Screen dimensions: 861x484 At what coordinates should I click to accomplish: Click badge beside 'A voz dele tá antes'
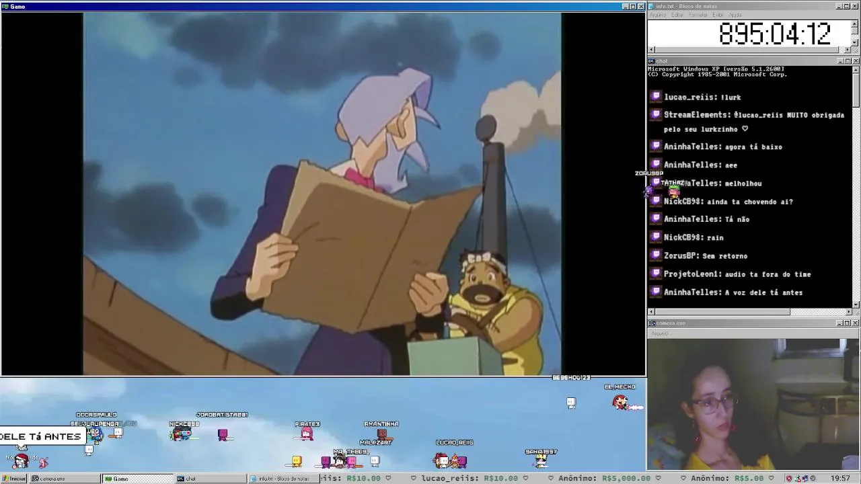click(656, 292)
